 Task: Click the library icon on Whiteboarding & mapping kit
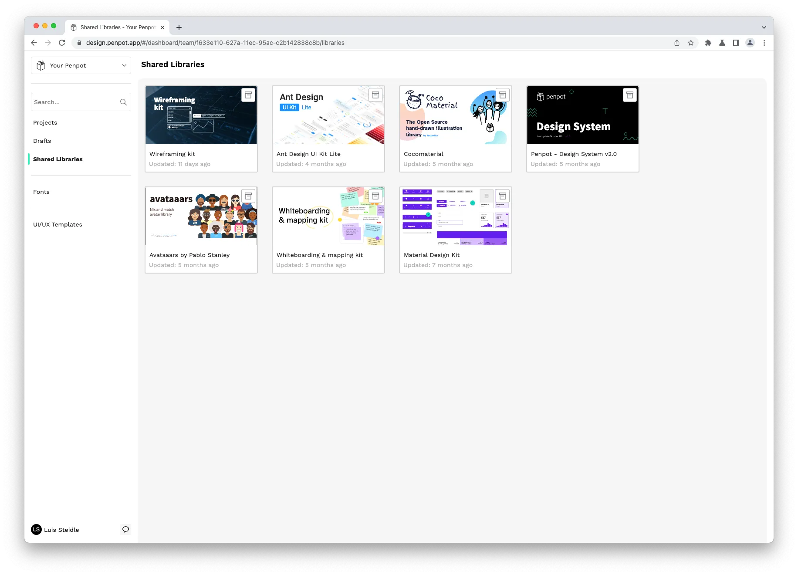click(375, 196)
